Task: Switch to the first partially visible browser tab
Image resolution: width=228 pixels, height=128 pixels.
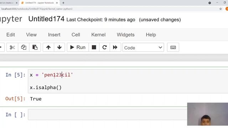Action: (x=7, y=3)
